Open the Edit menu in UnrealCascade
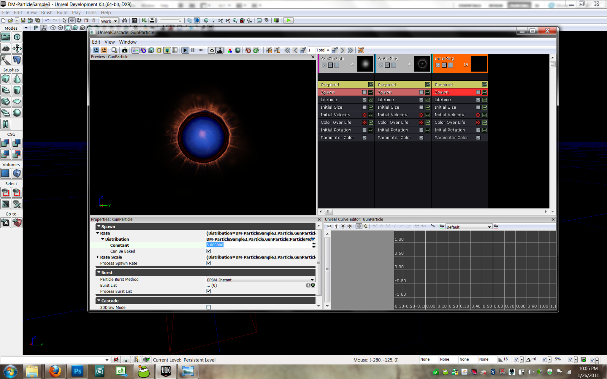The height and width of the screenshot is (379, 607). click(96, 42)
